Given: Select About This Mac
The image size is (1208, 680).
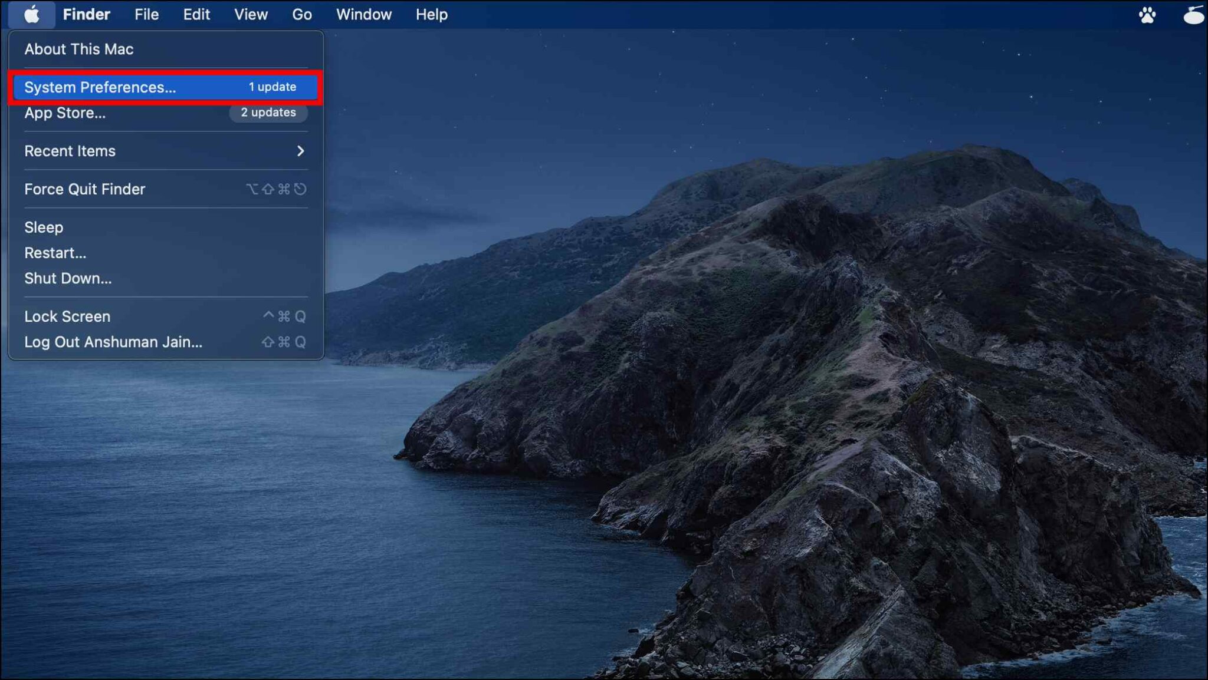Looking at the screenshot, I should tap(79, 49).
